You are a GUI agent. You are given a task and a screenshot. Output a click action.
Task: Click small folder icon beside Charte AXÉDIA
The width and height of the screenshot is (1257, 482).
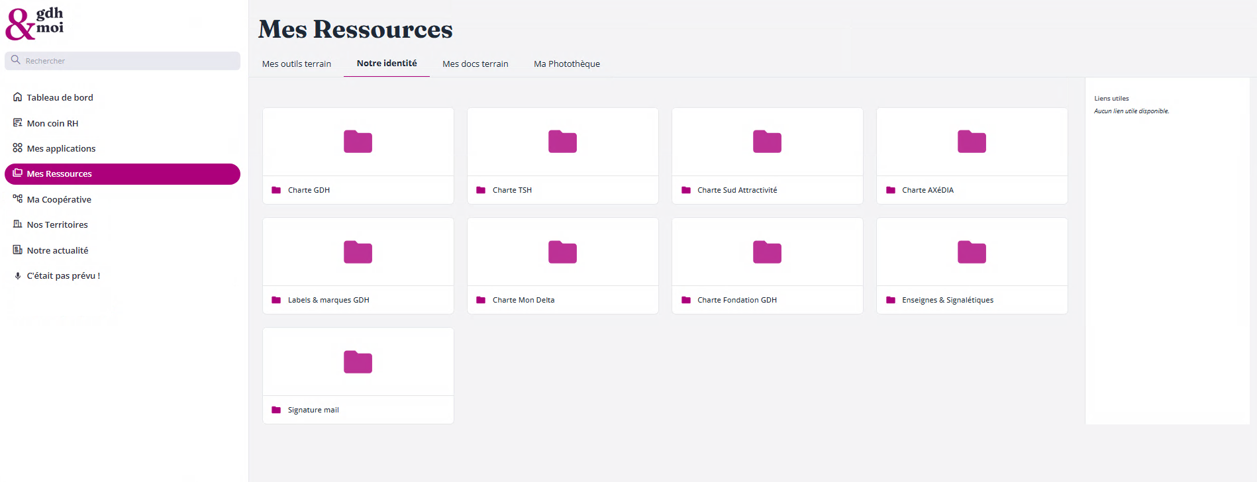(891, 190)
